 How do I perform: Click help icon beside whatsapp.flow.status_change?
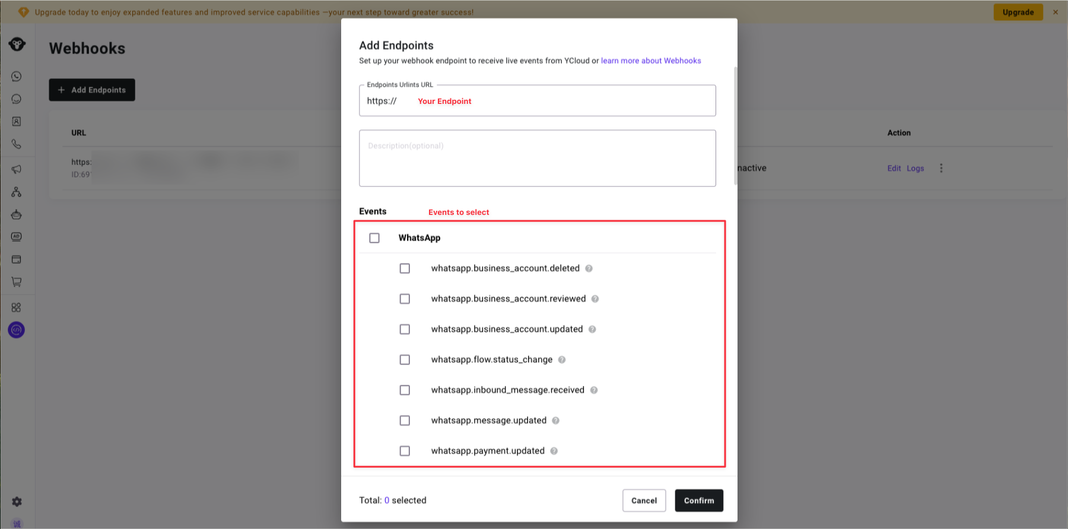click(x=562, y=360)
